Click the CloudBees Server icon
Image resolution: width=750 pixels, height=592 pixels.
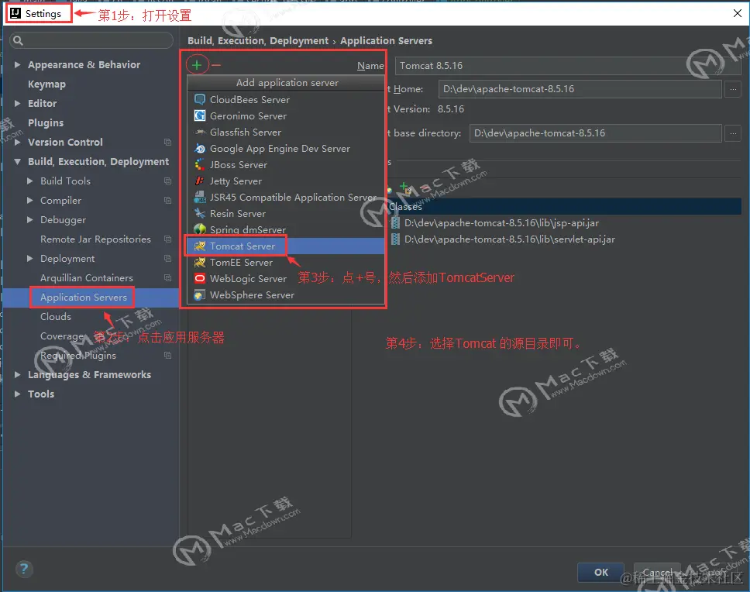199,99
